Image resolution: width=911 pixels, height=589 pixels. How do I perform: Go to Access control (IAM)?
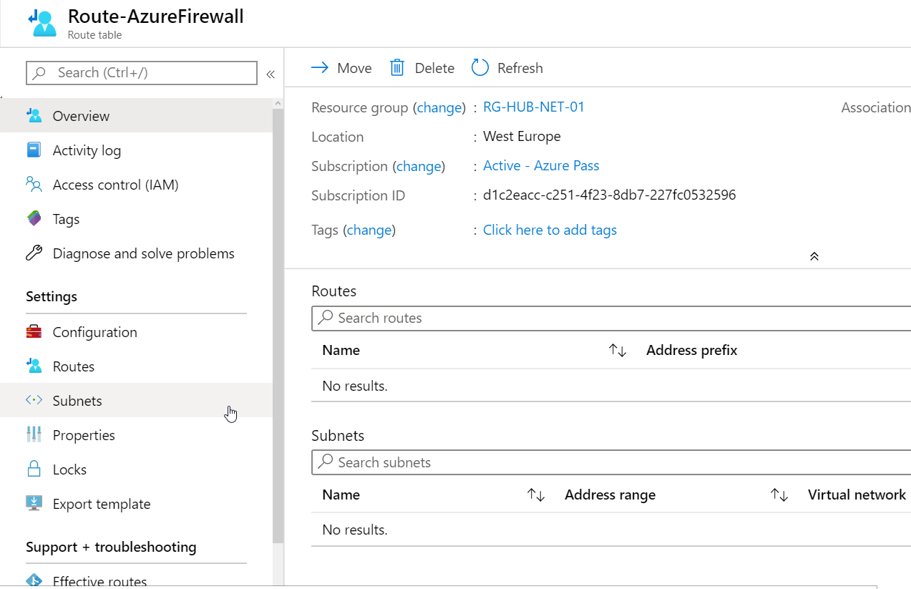(x=136, y=184)
